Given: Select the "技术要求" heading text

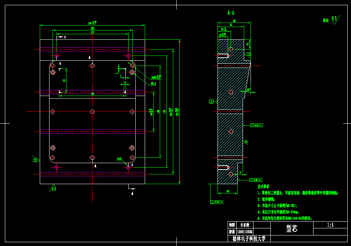Looking at the screenshot, I should [x=263, y=186].
